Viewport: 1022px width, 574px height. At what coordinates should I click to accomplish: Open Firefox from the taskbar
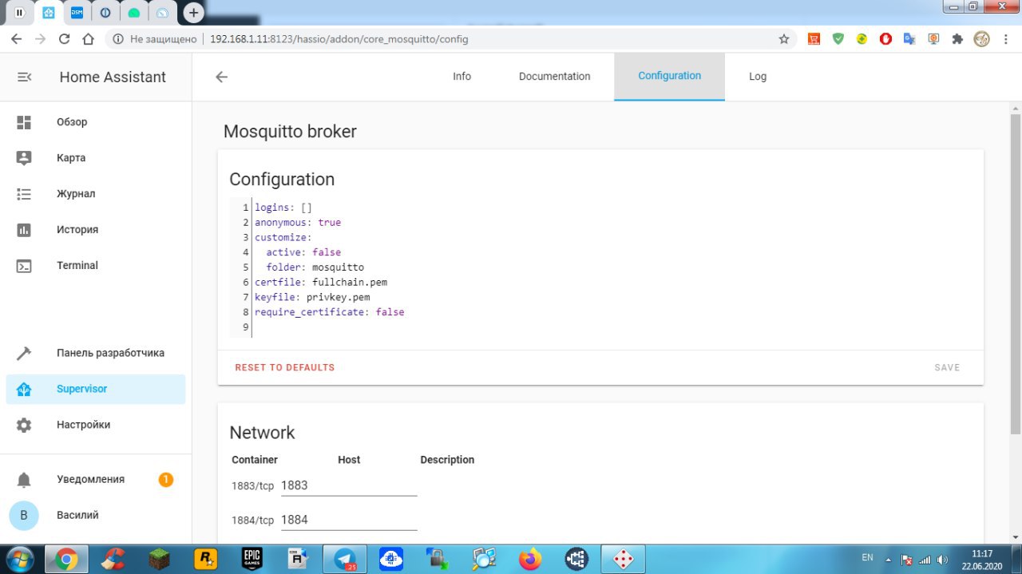(530, 560)
